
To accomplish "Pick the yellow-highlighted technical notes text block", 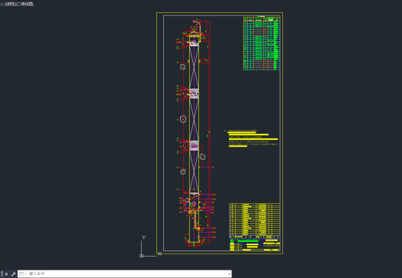I will [252, 138].
